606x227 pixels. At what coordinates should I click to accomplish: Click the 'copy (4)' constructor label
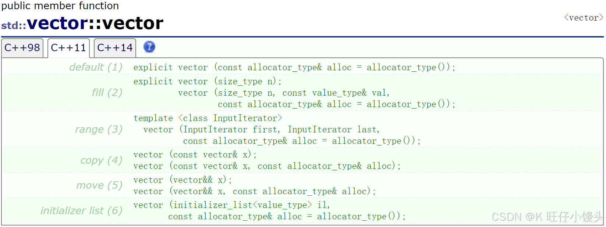click(x=101, y=160)
